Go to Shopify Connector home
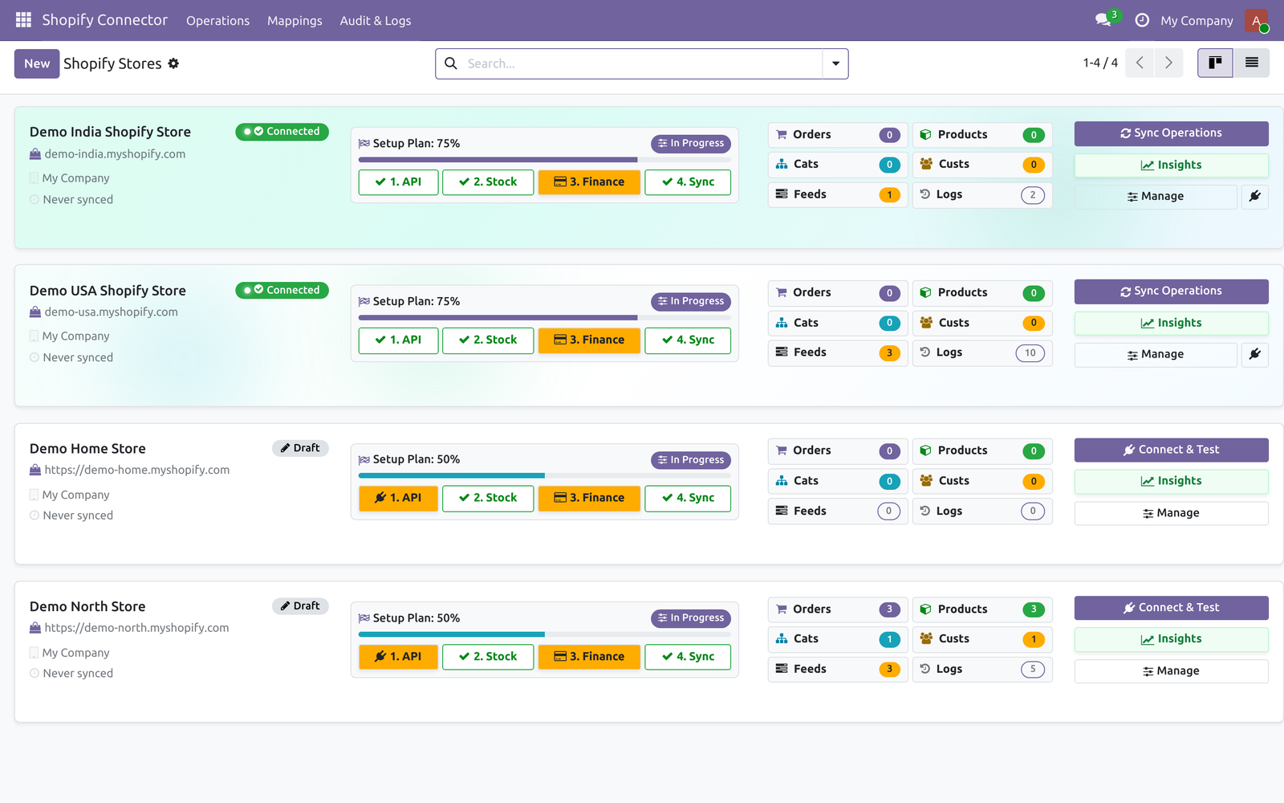 (x=105, y=20)
